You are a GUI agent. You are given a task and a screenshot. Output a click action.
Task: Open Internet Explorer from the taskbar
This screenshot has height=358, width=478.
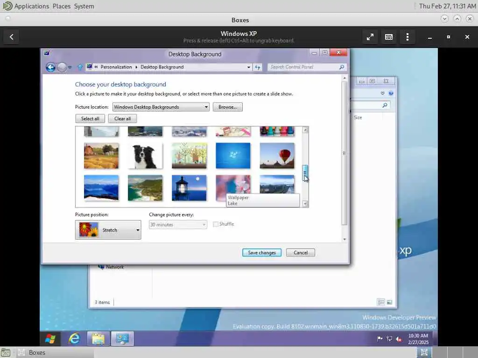(74, 338)
